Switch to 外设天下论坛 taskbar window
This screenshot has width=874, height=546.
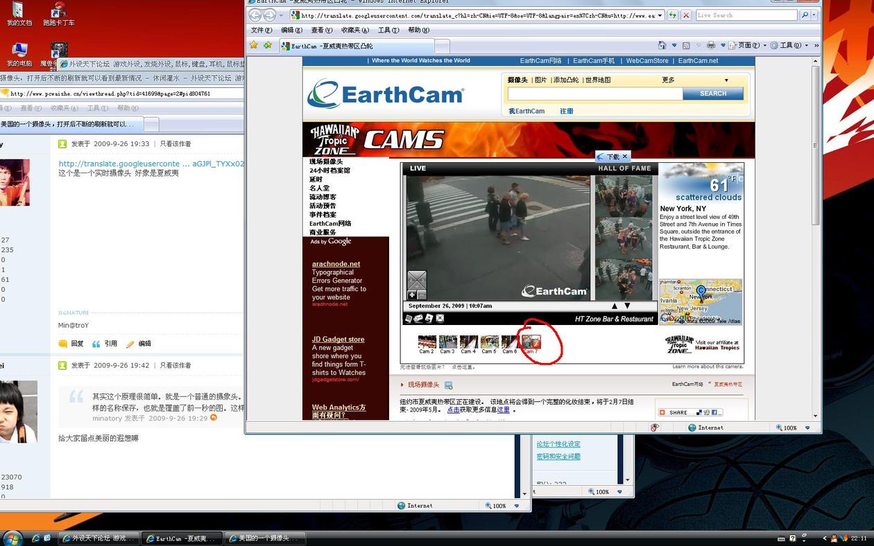coord(98,538)
